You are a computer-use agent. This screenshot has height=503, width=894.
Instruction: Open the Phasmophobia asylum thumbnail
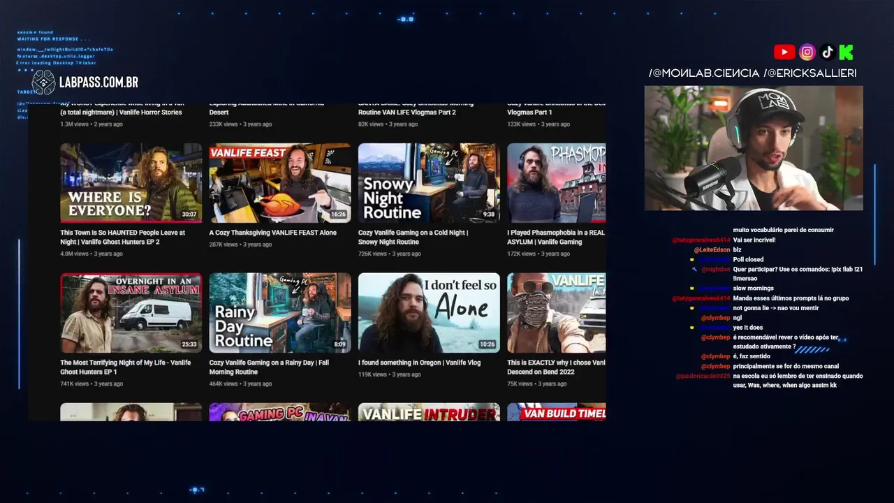(556, 183)
